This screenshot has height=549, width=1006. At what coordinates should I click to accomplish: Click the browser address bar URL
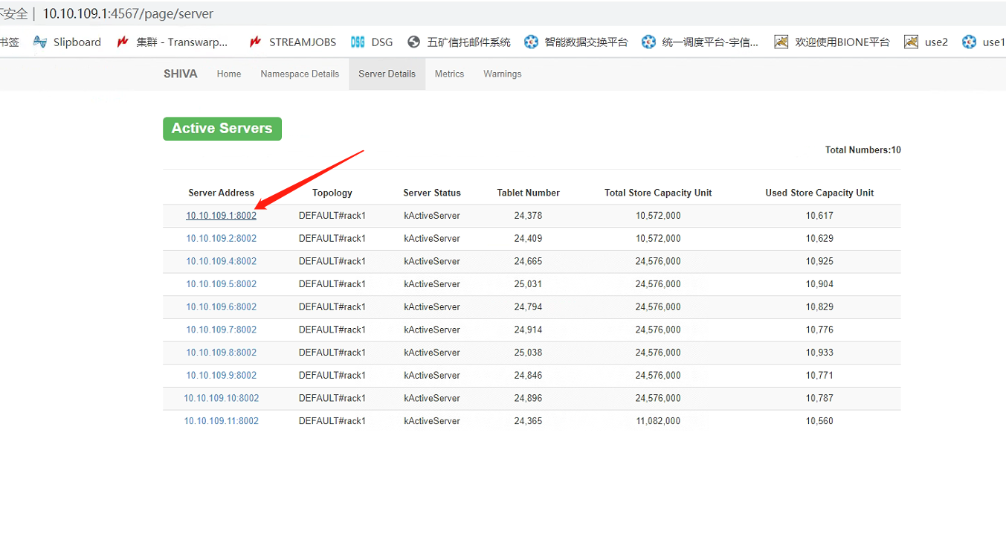point(128,13)
